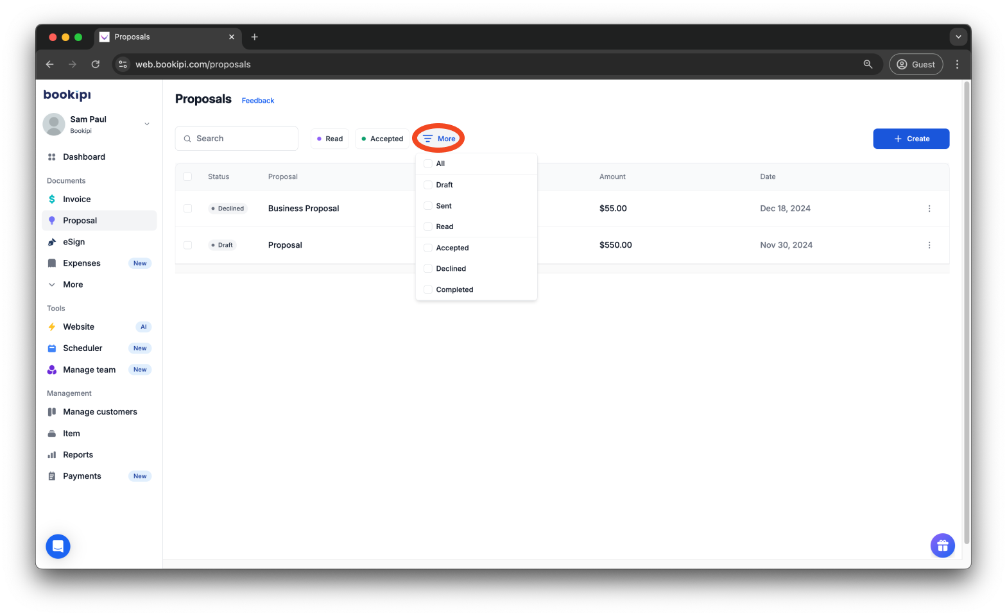Click the Sam Paul avatar
The height and width of the screenshot is (616, 1007).
click(54, 124)
